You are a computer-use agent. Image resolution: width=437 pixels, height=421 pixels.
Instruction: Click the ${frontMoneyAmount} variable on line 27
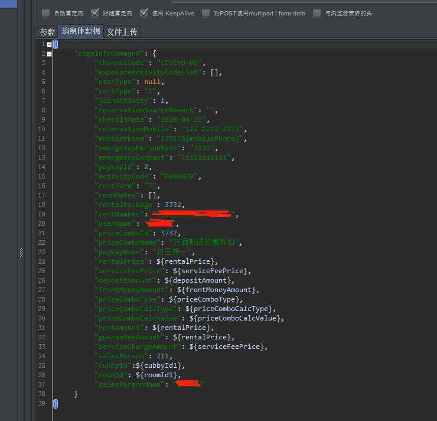pos(216,290)
